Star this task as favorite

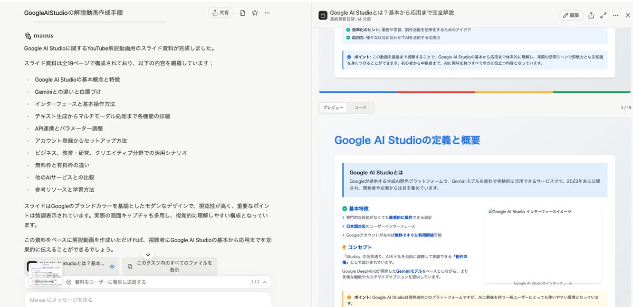pyautogui.click(x=255, y=13)
